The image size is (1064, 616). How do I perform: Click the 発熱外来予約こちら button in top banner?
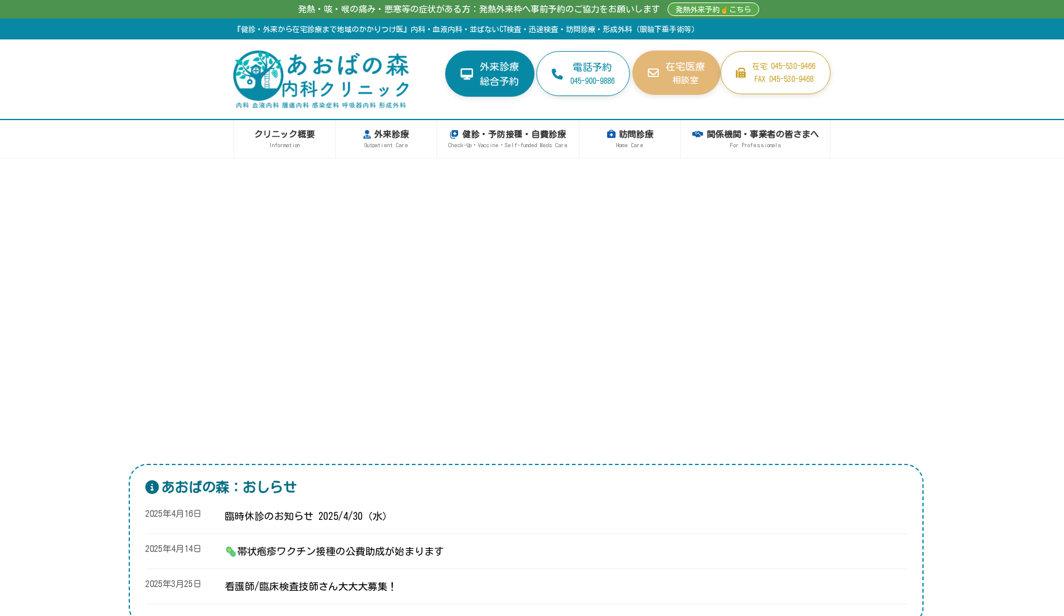point(713,9)
